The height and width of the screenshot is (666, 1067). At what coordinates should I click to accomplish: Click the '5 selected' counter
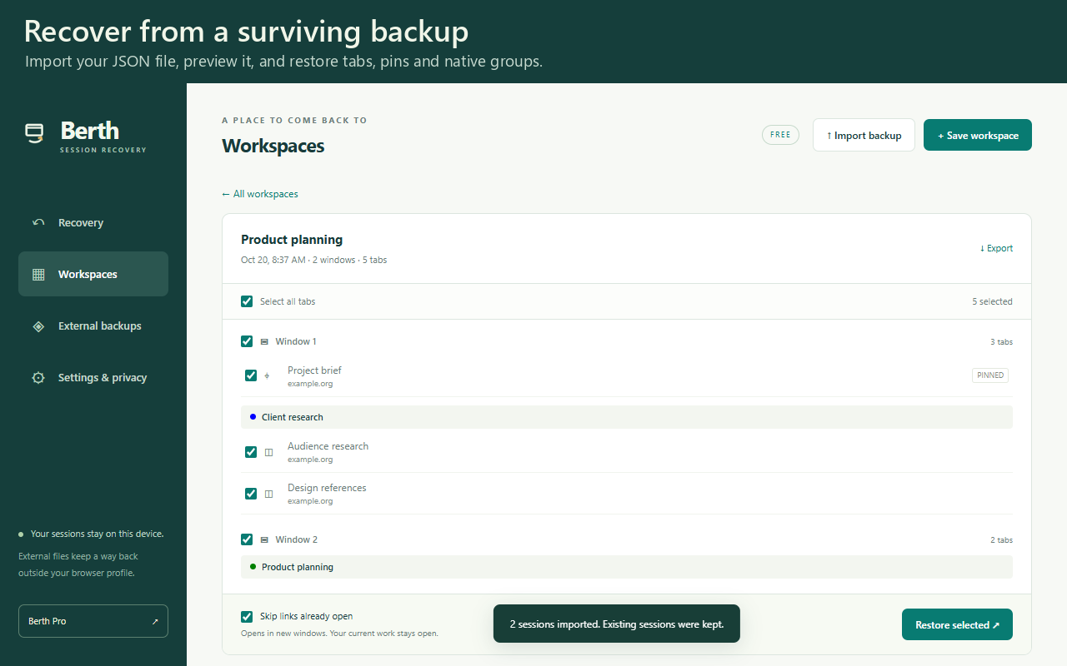pos(992,301)
